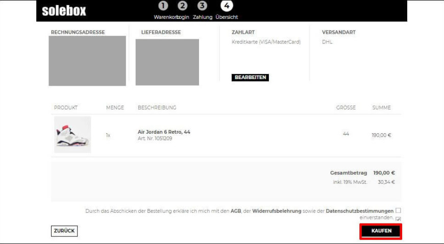The height and width of the screenshot is (244, 444).
Task: Click the Bearbeiten button
Action: coord(250,78)
